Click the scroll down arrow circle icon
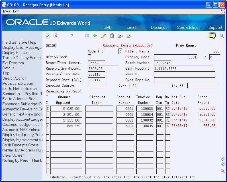The image size is (227, 182). pos(223,164)
